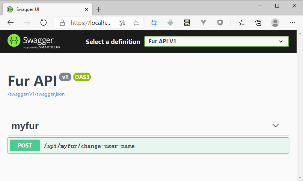Click the blue sync arrows extension
Viewport: 303px width, 181px height.
coord(154,23)
